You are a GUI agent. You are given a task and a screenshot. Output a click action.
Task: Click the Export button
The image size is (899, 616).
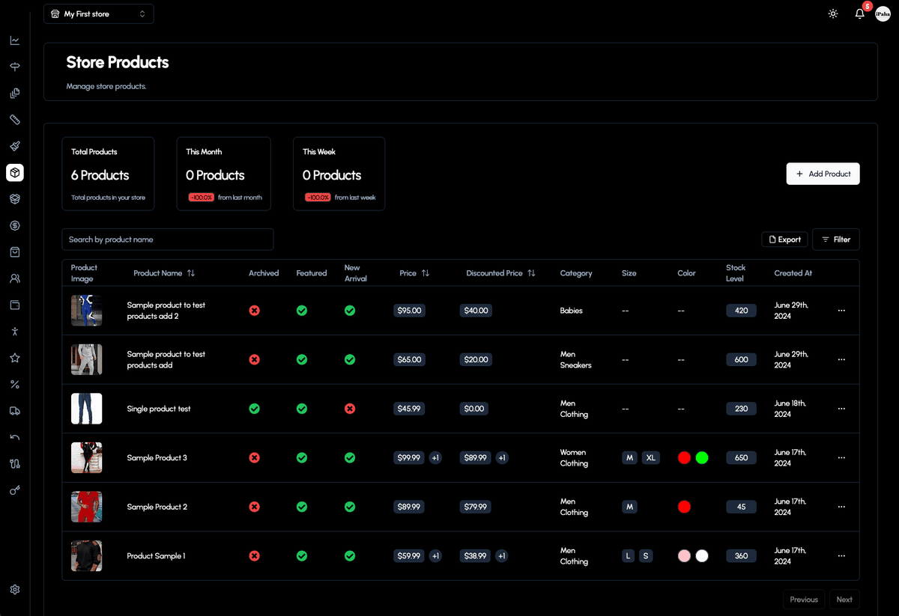pos(784,240)
